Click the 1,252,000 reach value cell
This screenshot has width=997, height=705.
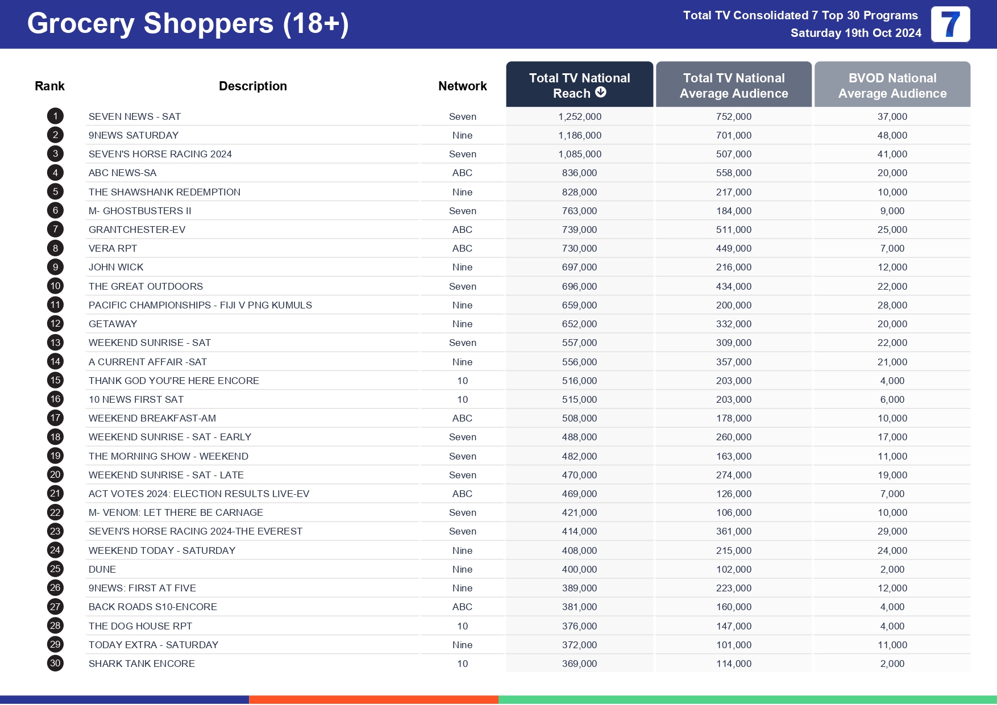[x=579, y=116]
